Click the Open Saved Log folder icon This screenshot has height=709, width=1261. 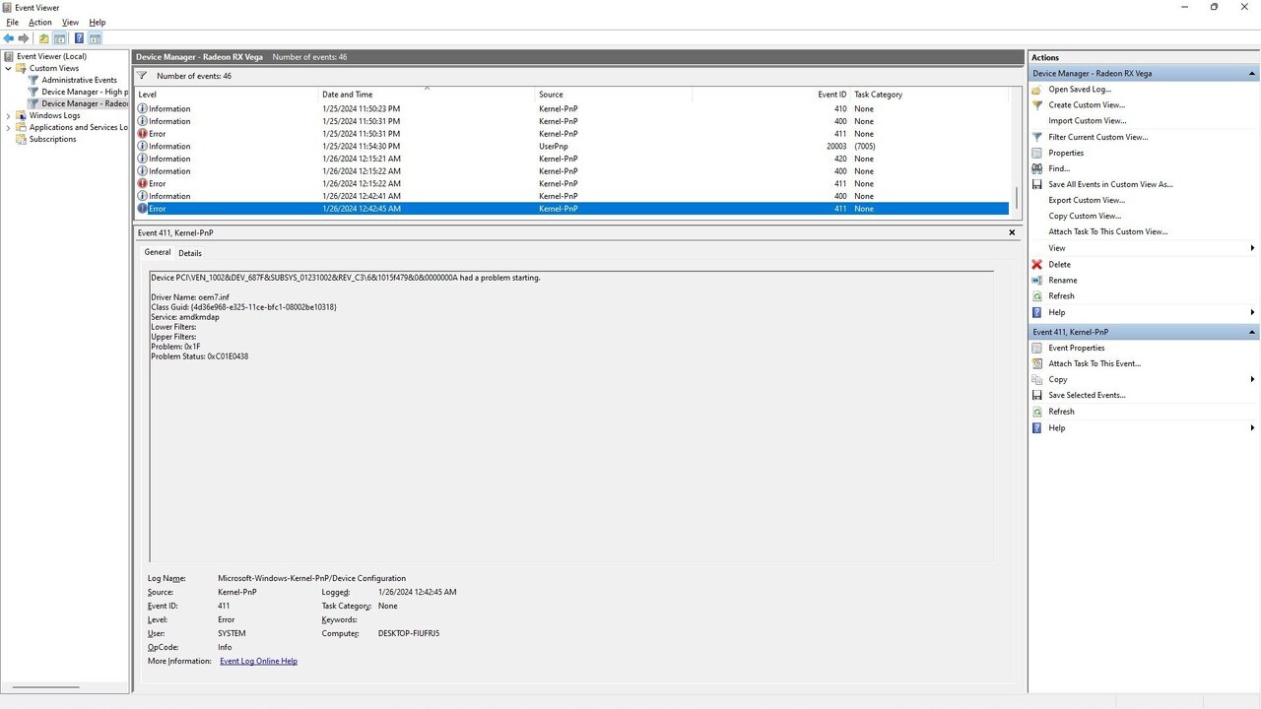tap(1036, 89)
